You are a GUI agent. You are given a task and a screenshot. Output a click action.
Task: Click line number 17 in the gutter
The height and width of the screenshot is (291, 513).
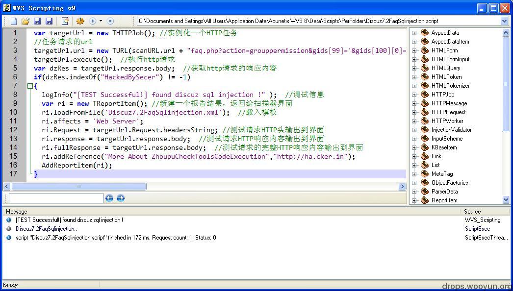13,174
